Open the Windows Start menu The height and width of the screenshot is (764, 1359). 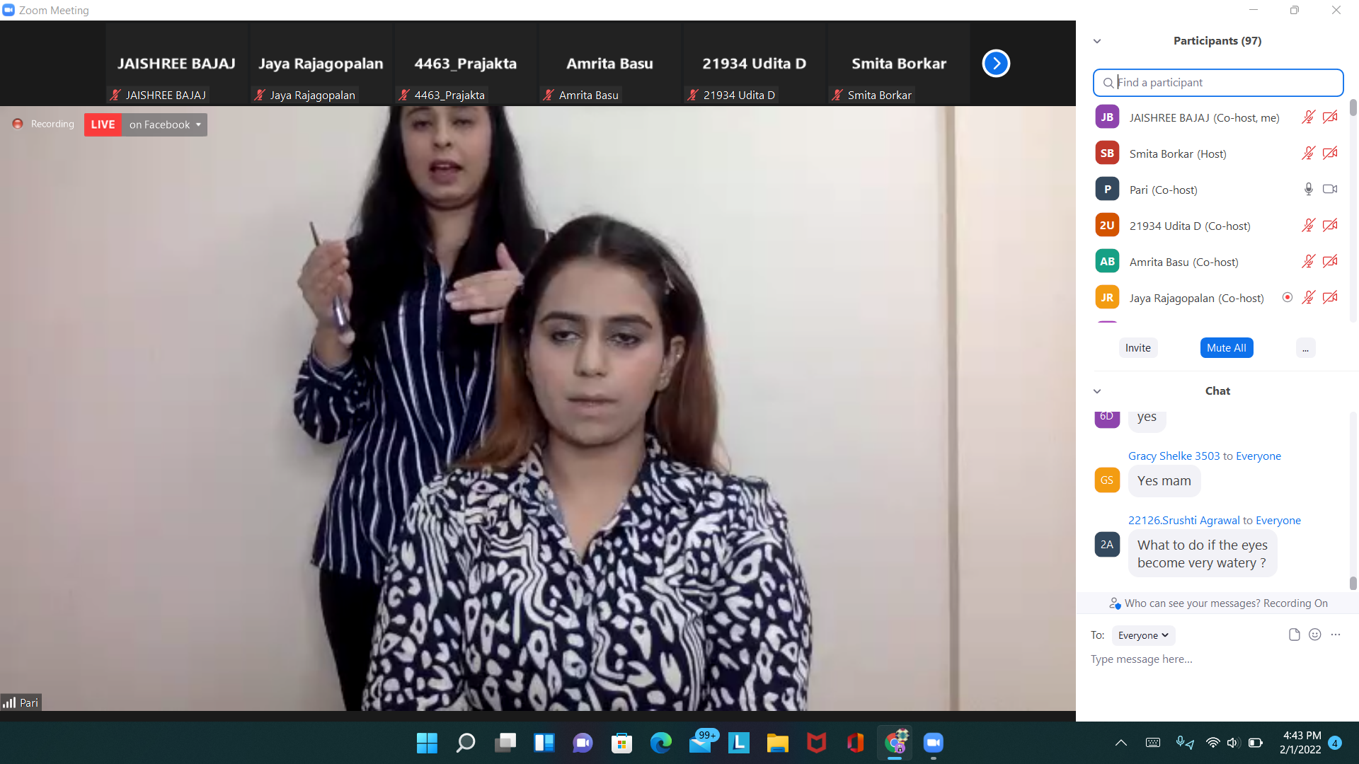(x=427, y=743)
